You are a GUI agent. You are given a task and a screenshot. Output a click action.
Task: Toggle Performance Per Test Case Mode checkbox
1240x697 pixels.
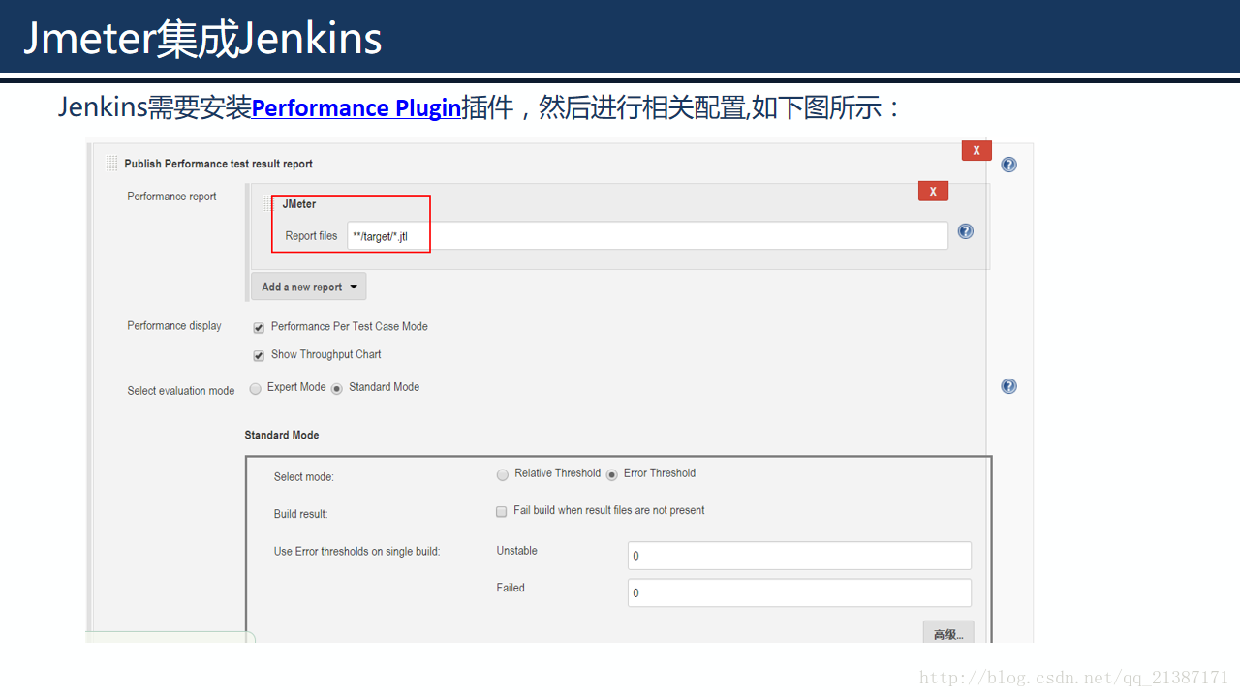coord(259,328)
